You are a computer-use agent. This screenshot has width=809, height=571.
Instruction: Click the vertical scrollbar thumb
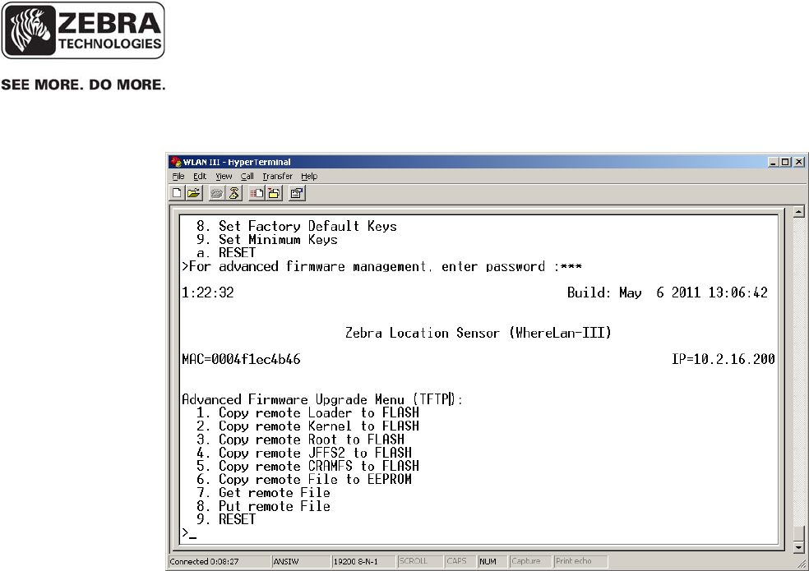[798, 533]
